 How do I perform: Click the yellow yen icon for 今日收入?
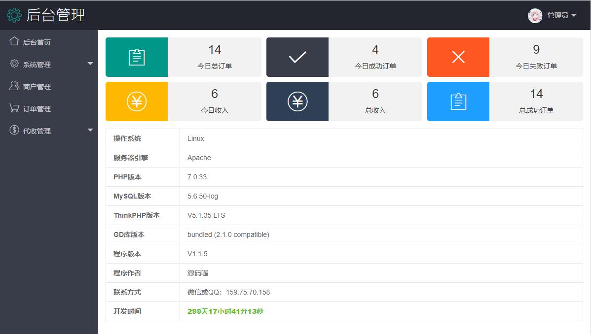[137, 101]
